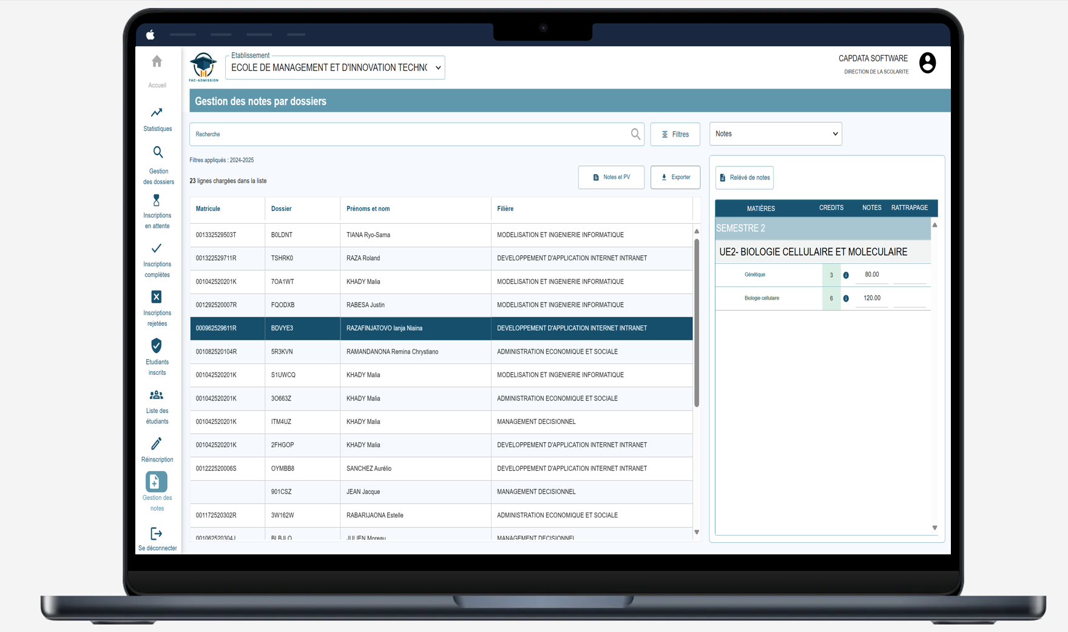Image resolution: width=1068 pixels, height=632 pixels.
Task: Click the Réinscription pencil icon
Action: point(157,444)
